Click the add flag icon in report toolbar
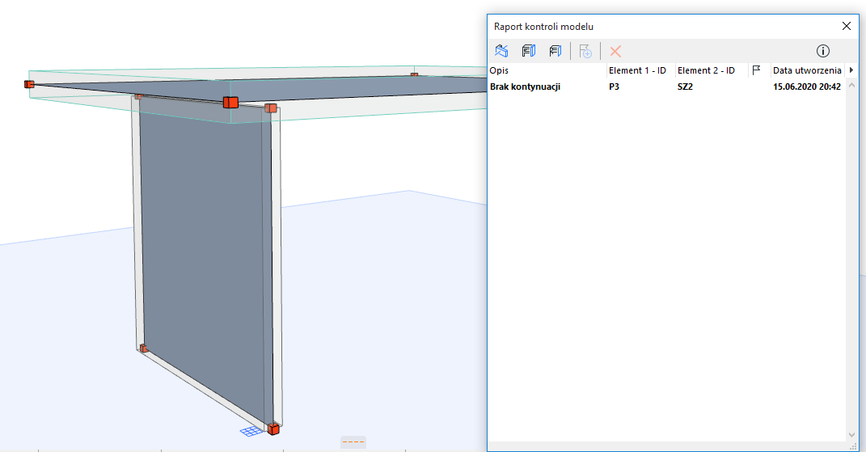Screen dimensions: 866x452 585,51
